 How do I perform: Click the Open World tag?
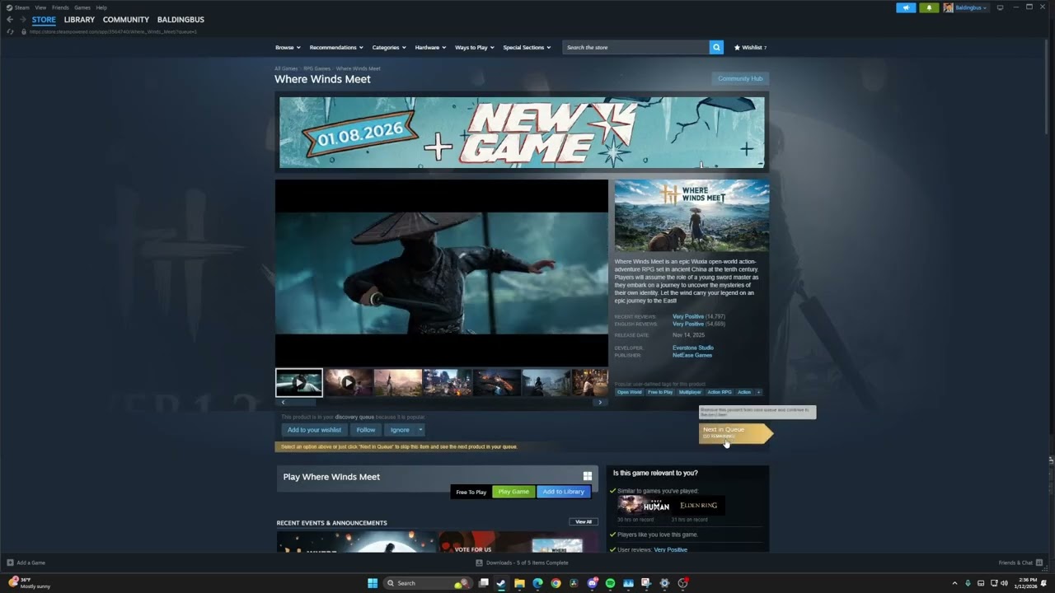630,392
